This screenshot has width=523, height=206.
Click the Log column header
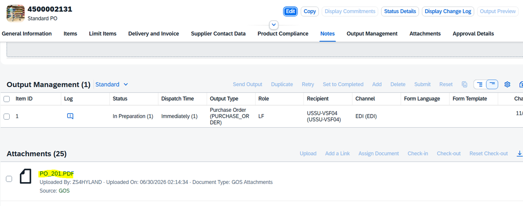[68, 99]
